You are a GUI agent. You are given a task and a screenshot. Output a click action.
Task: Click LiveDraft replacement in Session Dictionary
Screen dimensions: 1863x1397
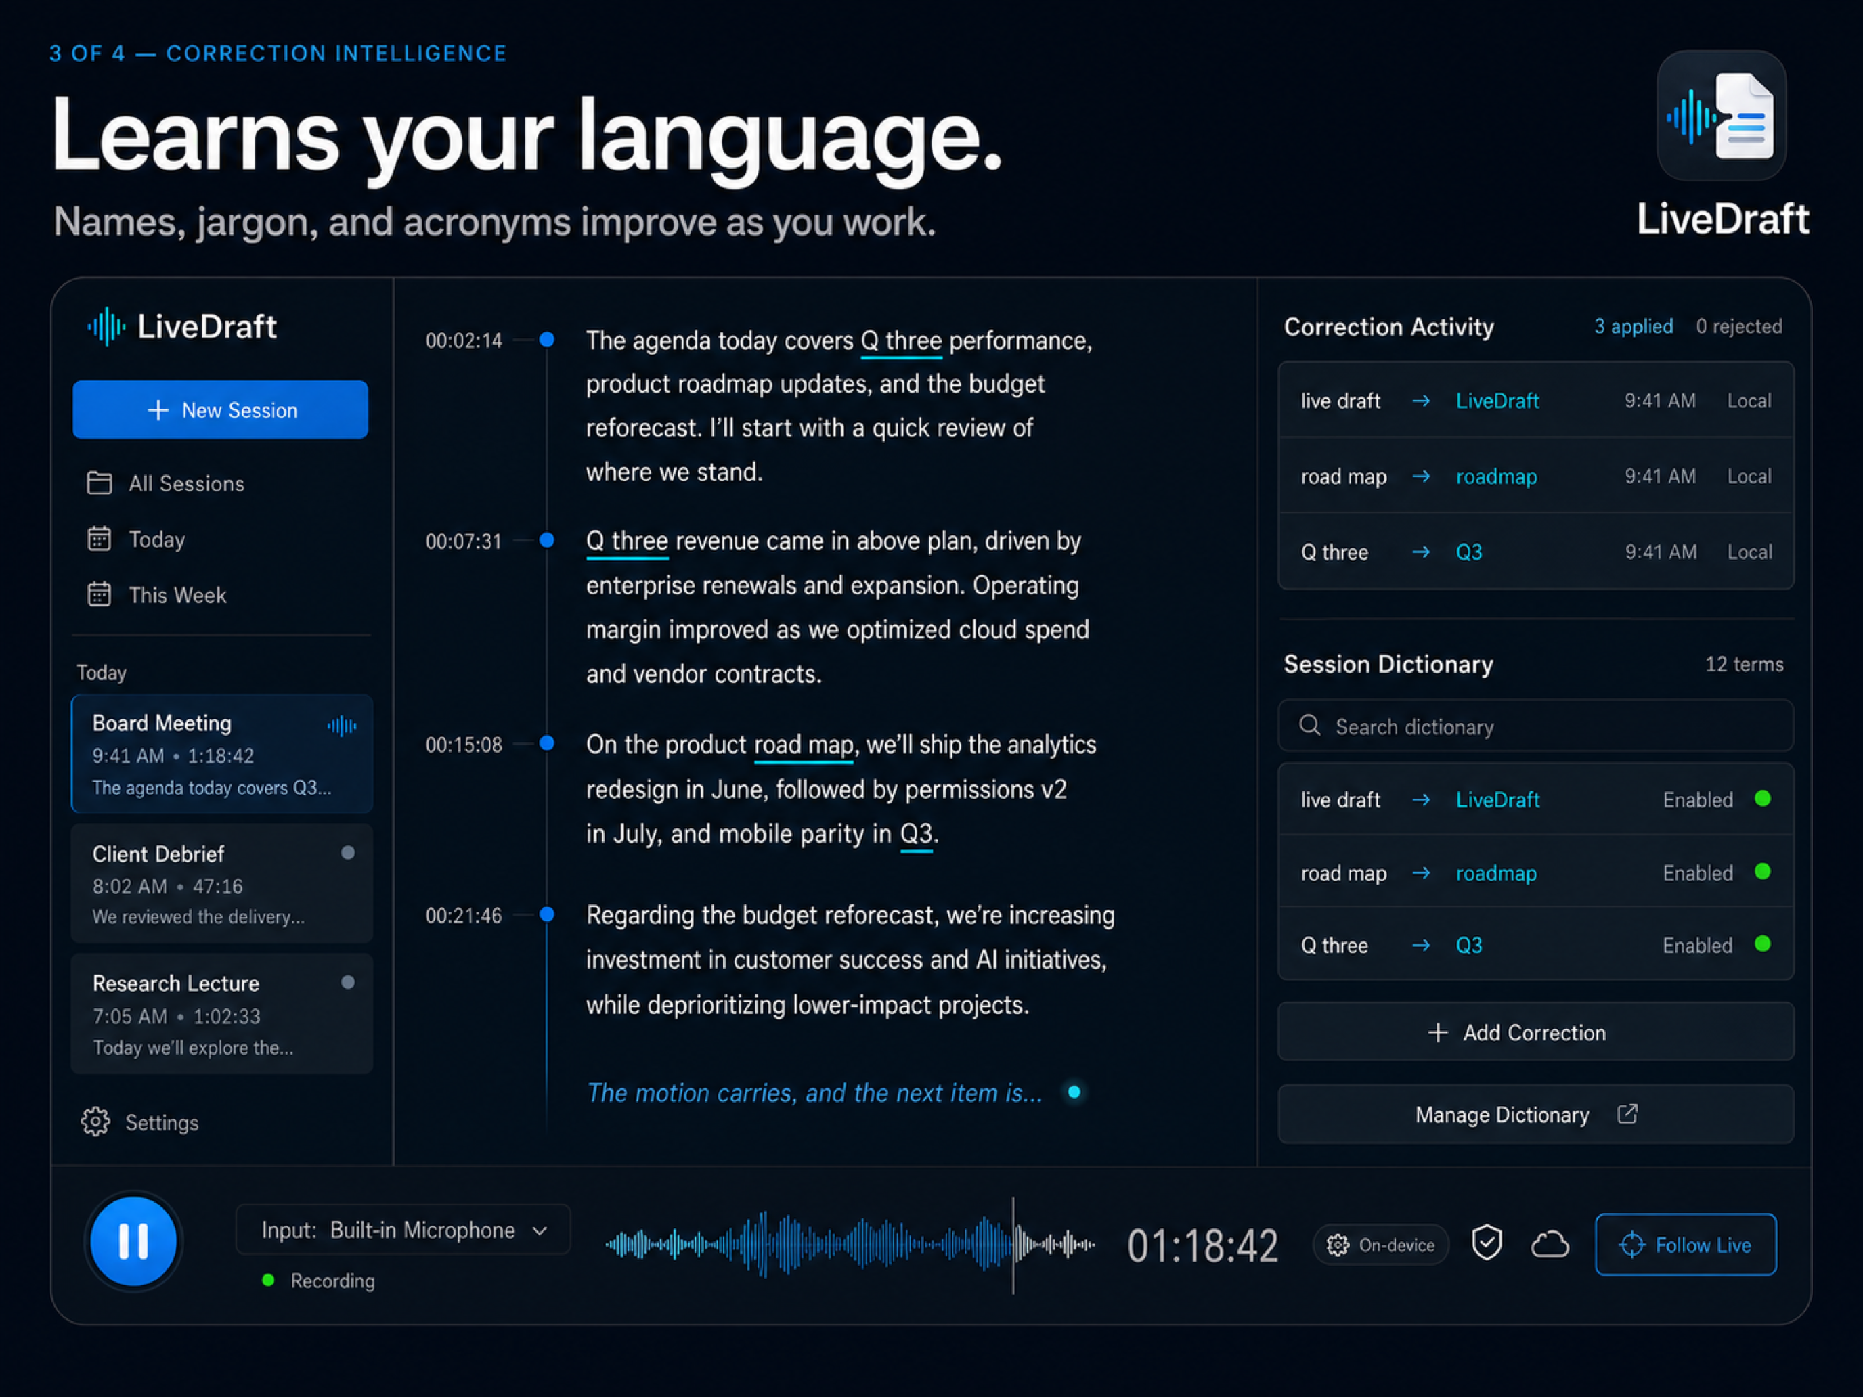[x=1497, y=800]
